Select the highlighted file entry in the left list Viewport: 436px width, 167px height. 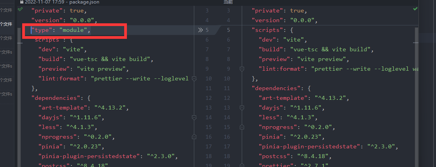click(7, 24)
